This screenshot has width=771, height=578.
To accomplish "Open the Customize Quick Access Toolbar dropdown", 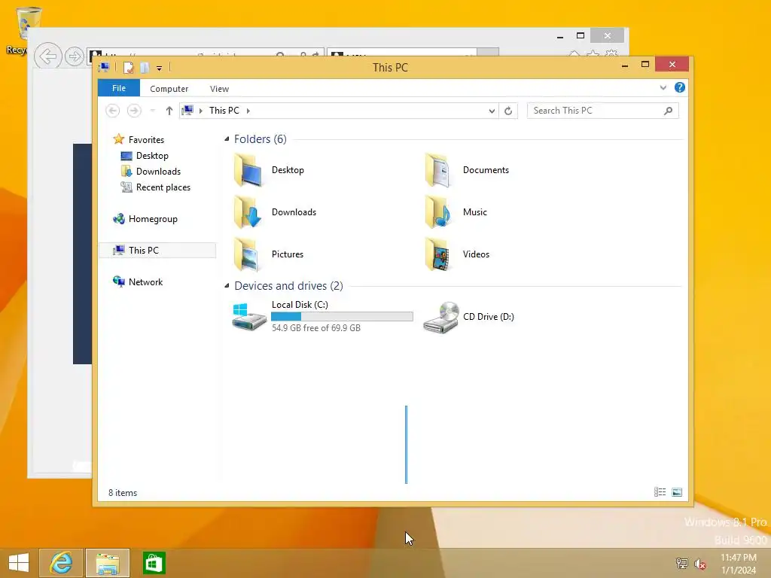I will (x=160, y=68).
